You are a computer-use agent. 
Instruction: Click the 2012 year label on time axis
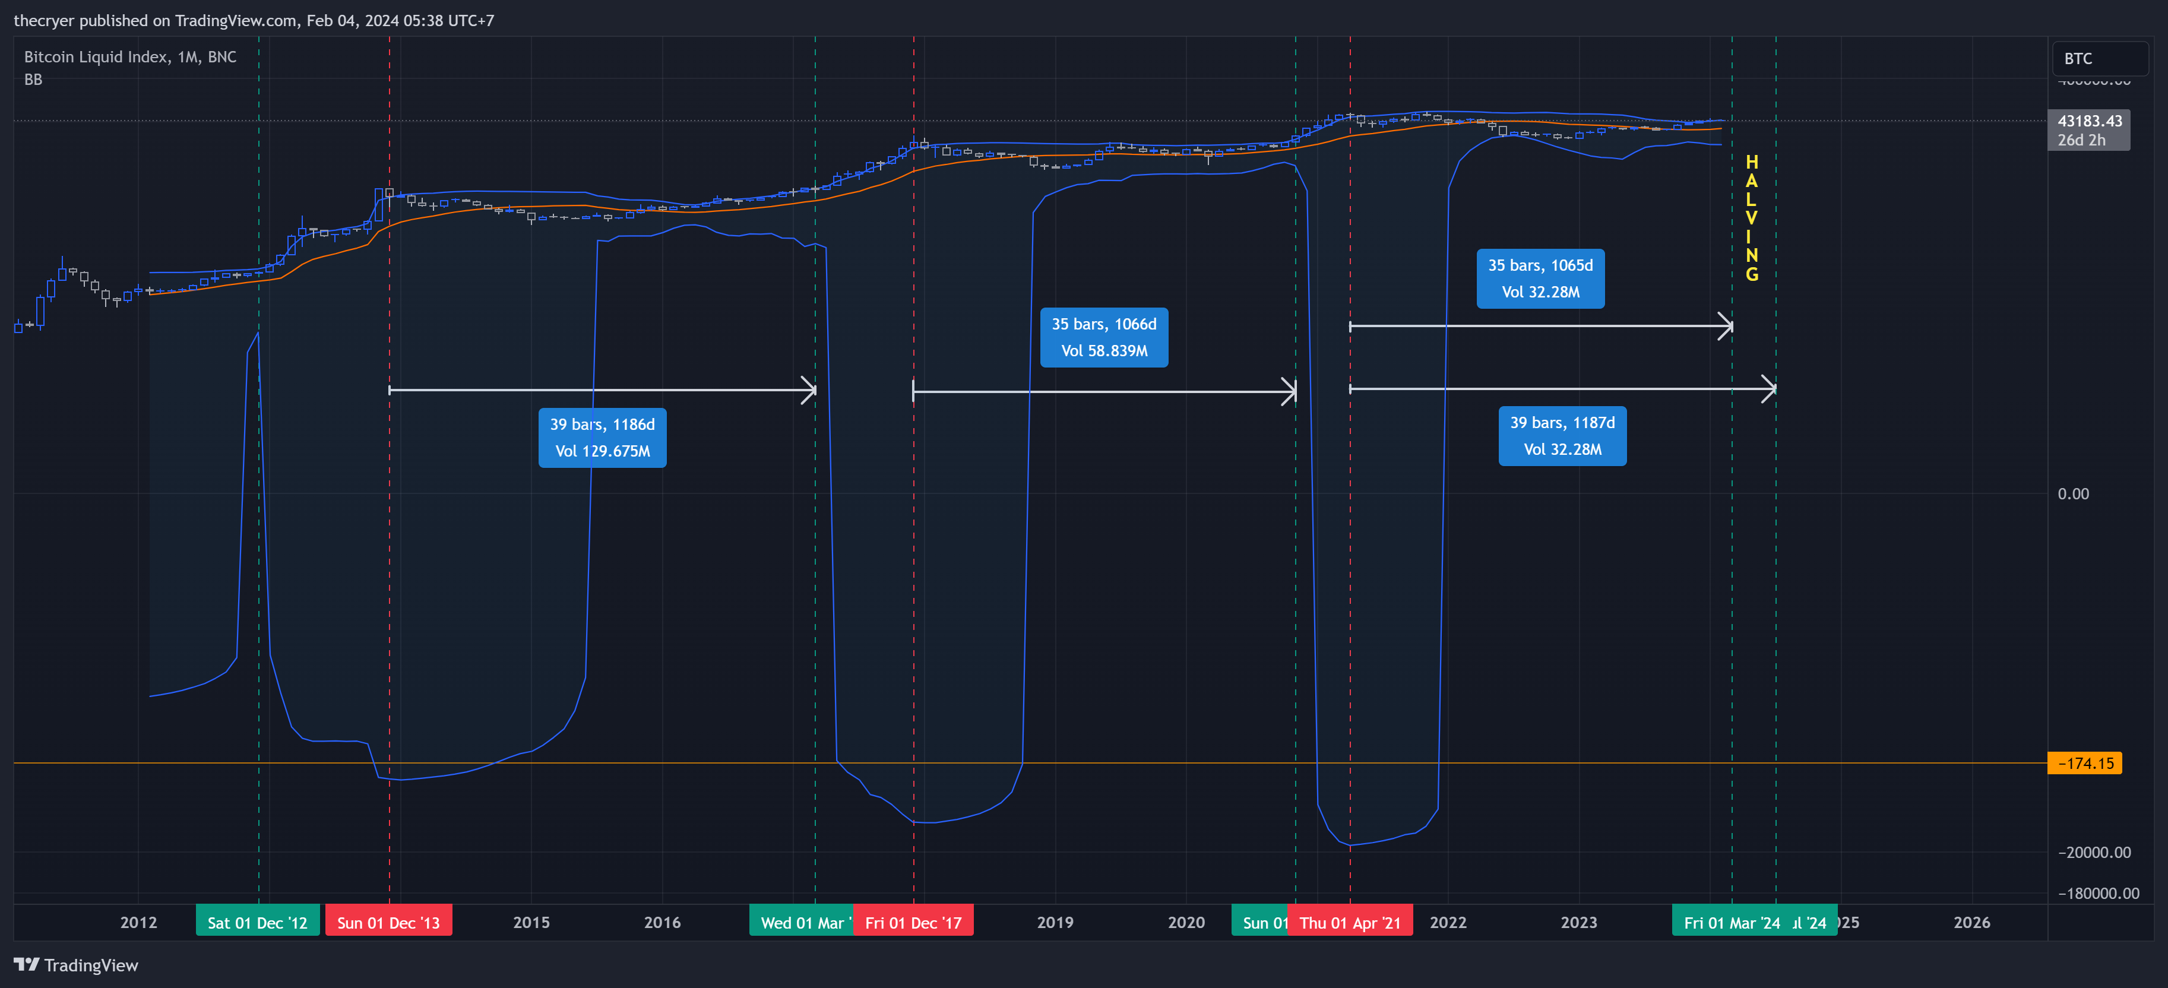pyautogui.click(x=139, y=922)
